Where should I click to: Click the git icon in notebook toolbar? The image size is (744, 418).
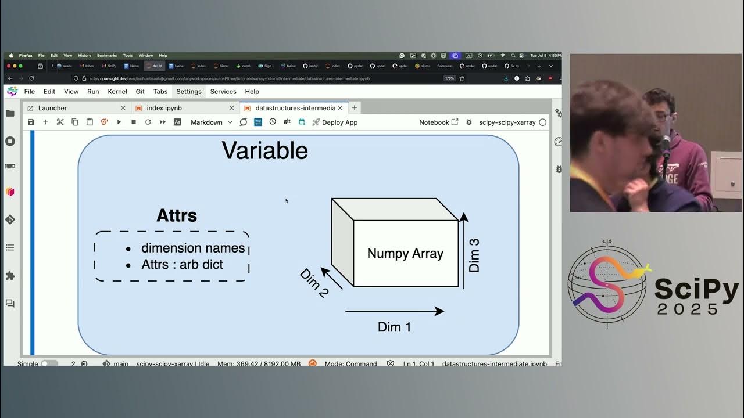[287, 121]
